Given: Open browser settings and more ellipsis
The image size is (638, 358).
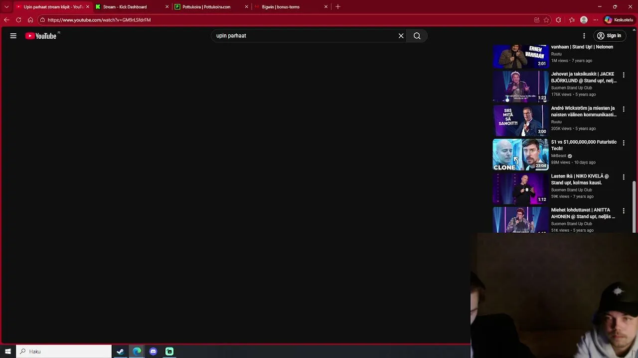Looking at the screenshot, I should pyautogui.click(x=596, y=20).
